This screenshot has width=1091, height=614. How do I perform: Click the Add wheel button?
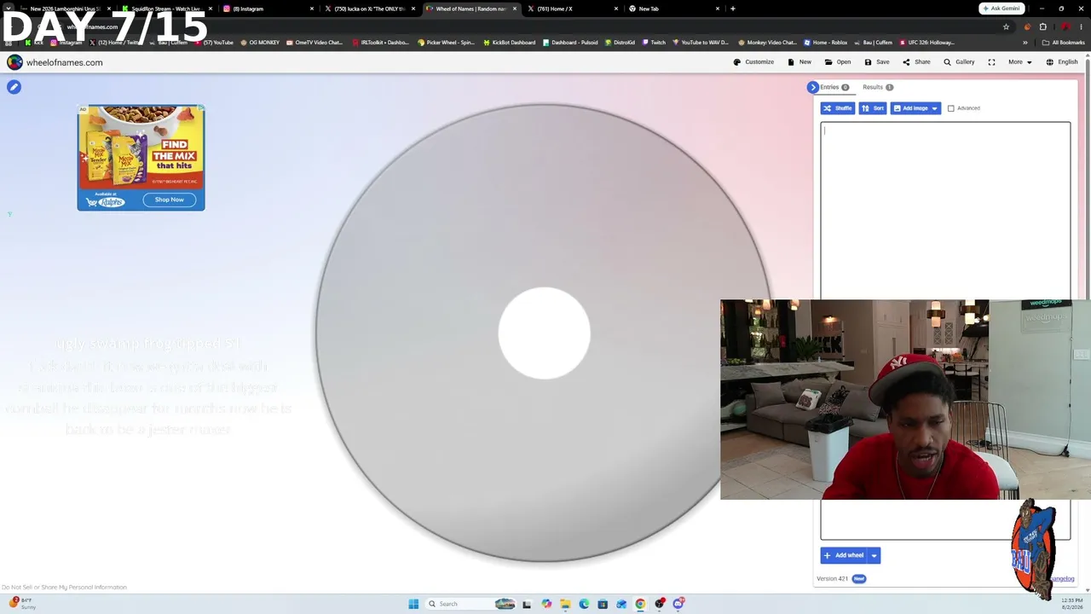tap(844, 555)
